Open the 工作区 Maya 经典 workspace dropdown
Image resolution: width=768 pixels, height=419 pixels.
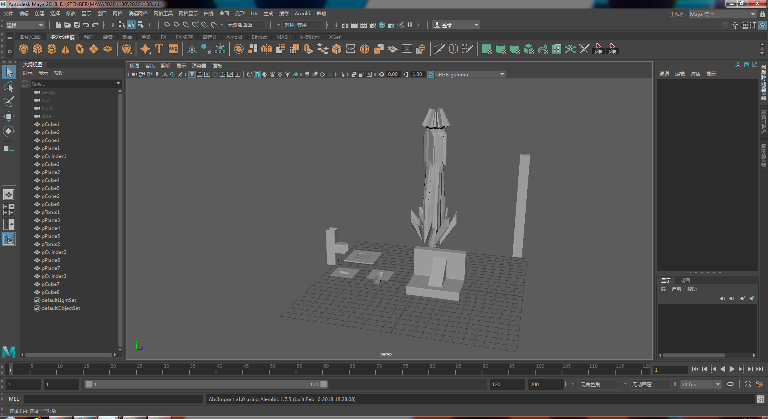click(722, 14)
